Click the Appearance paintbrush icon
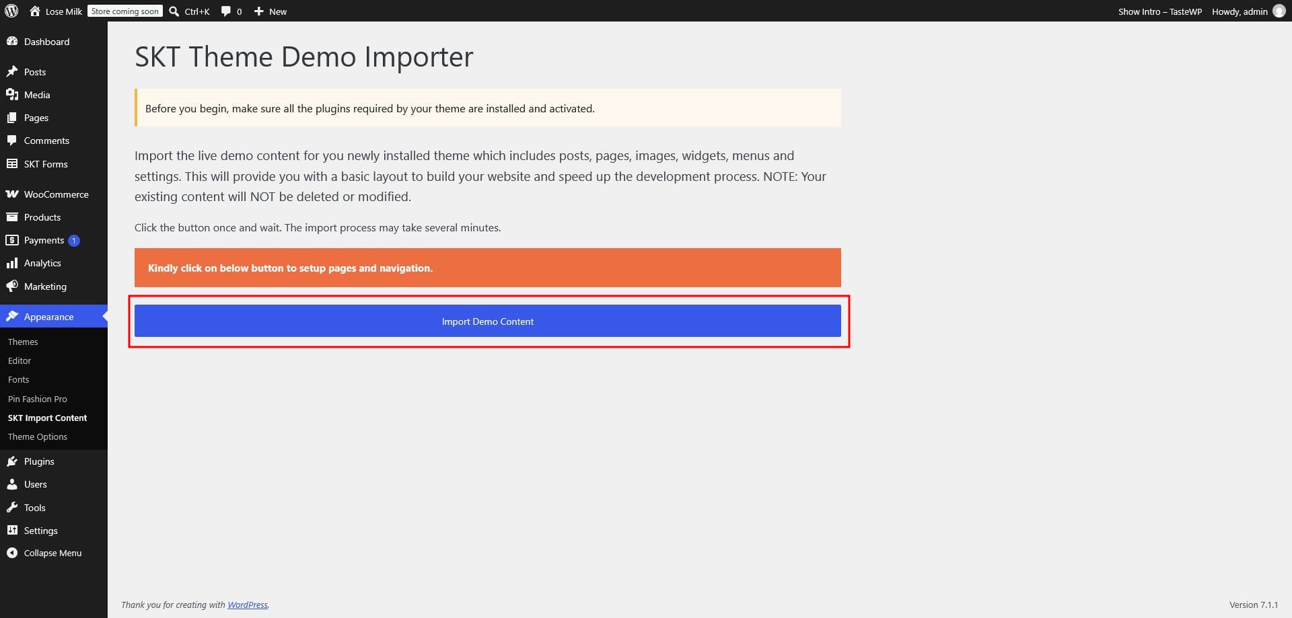 click(12, 316)
